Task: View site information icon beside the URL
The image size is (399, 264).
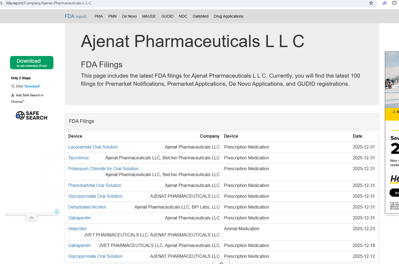Action: pos(2,3)
